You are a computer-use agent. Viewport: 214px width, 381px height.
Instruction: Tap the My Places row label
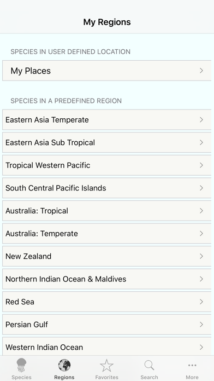(31, 71)
